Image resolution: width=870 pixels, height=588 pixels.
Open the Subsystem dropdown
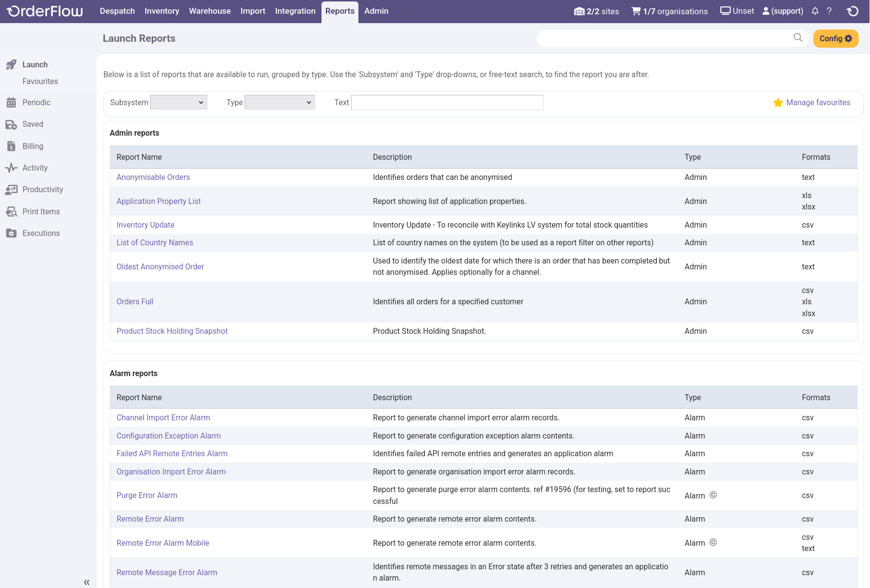(x=179, y=103)
